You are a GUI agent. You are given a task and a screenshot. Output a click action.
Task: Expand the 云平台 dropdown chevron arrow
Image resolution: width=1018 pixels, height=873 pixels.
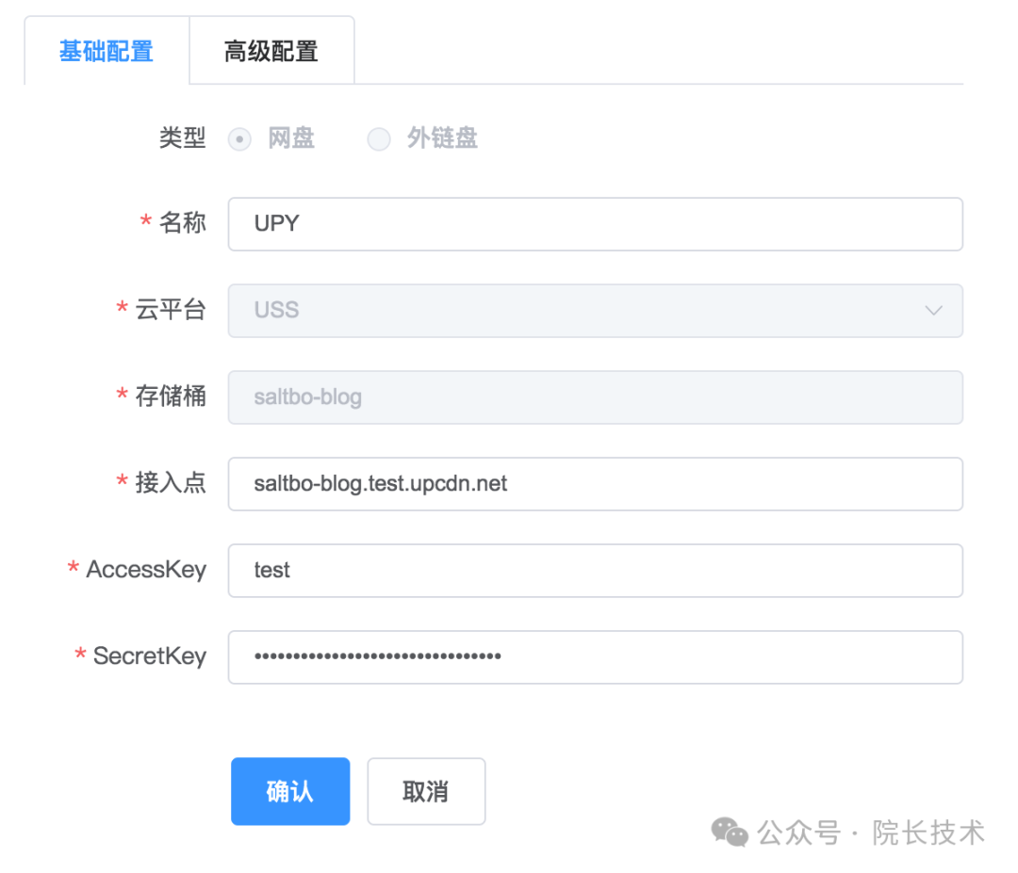tap(933, 311)
